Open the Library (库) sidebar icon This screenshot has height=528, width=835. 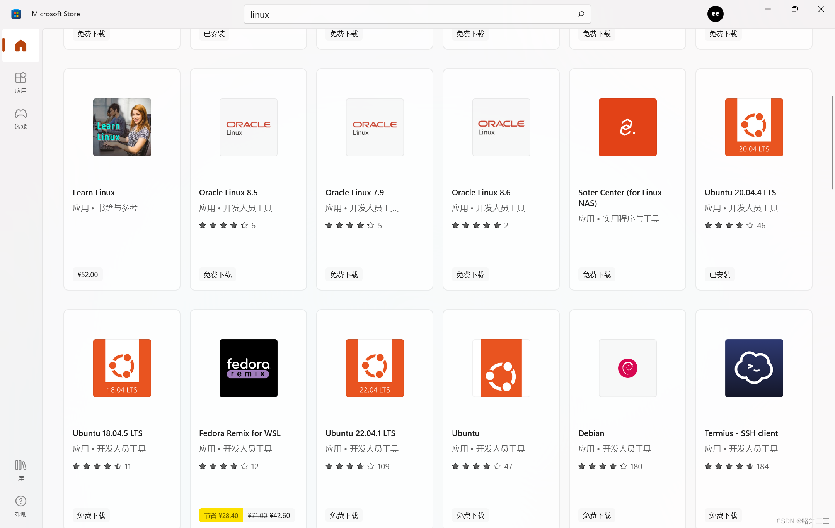(21, 470)
